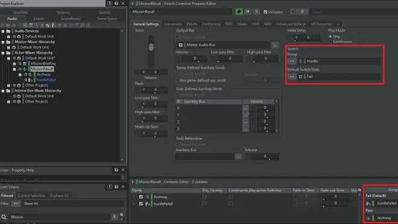Click the Event Viewer pin number icon
398x224 pixels.
point(109,187)
